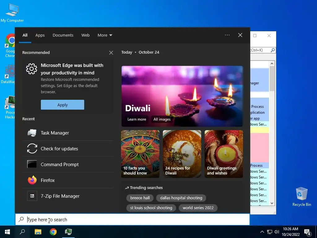The image size is (317, 238).
Task: Click Learn more on Diwali card
Action: [137, 119]
